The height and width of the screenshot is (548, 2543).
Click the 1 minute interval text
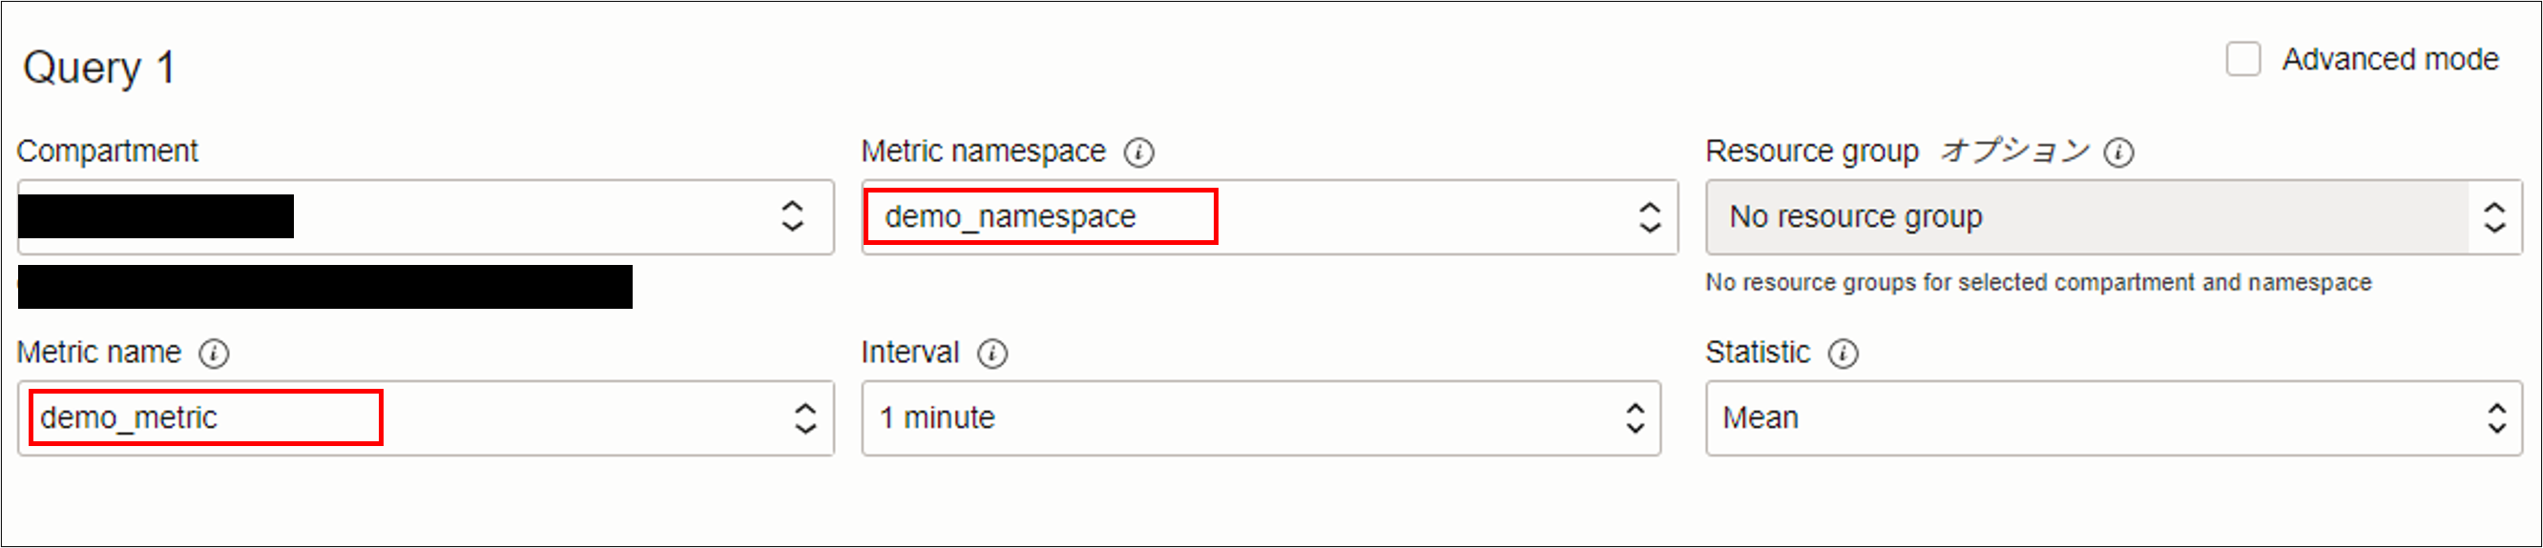(937, 417)
